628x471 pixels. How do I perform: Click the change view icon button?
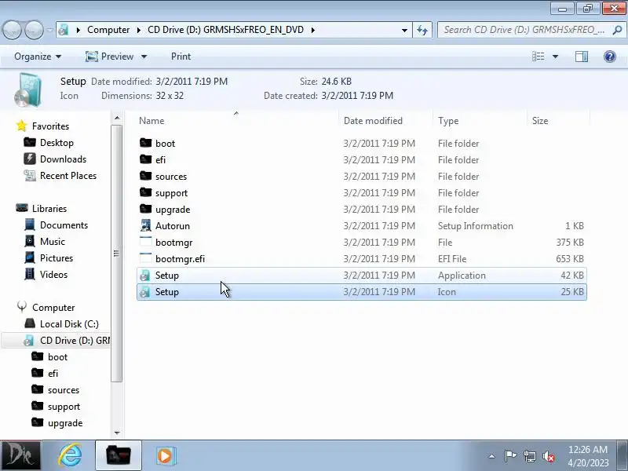point(538,57)
